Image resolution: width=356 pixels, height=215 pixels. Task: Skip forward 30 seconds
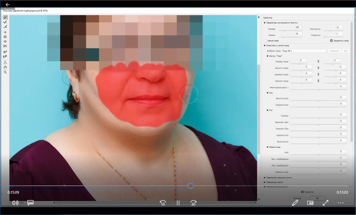(193, 203)
